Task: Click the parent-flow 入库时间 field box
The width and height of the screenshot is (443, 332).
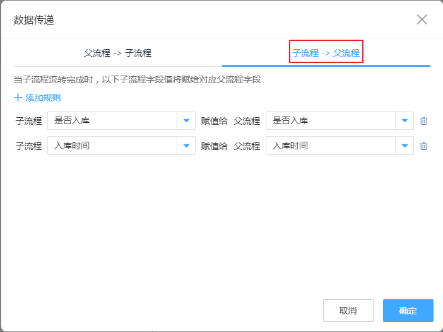Action: (x=331, y=146)
